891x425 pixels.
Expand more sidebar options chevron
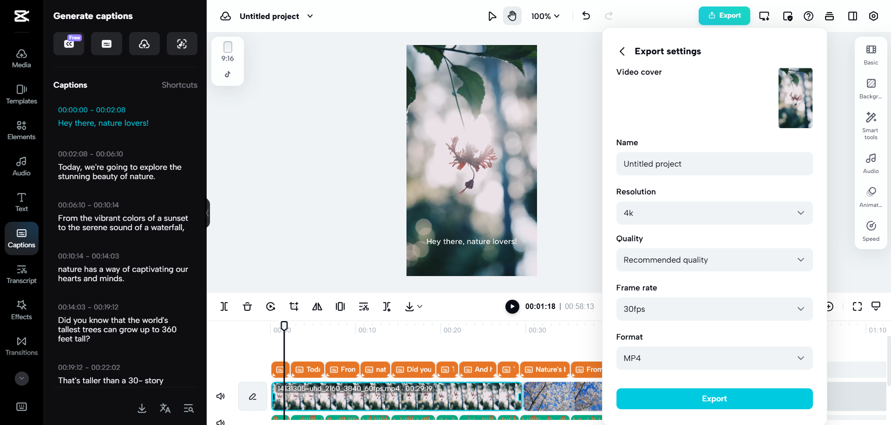click(x=21, y=379)
